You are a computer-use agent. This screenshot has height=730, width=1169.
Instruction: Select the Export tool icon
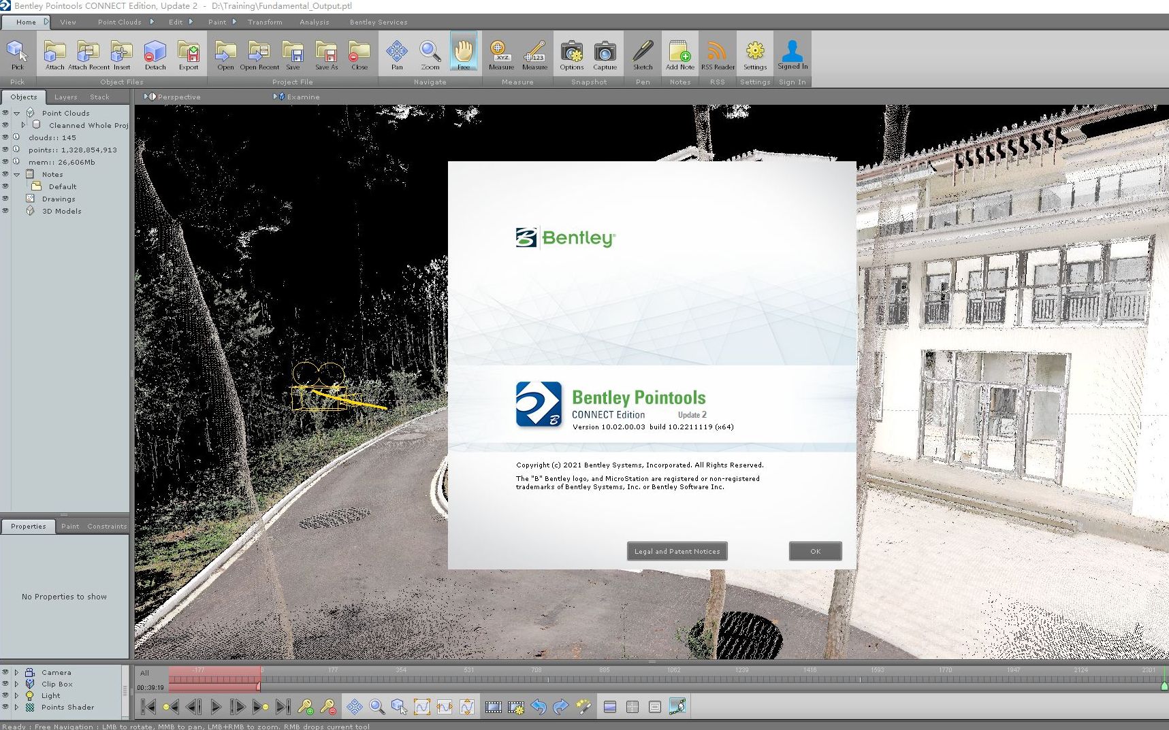click(x=189, y=53)
